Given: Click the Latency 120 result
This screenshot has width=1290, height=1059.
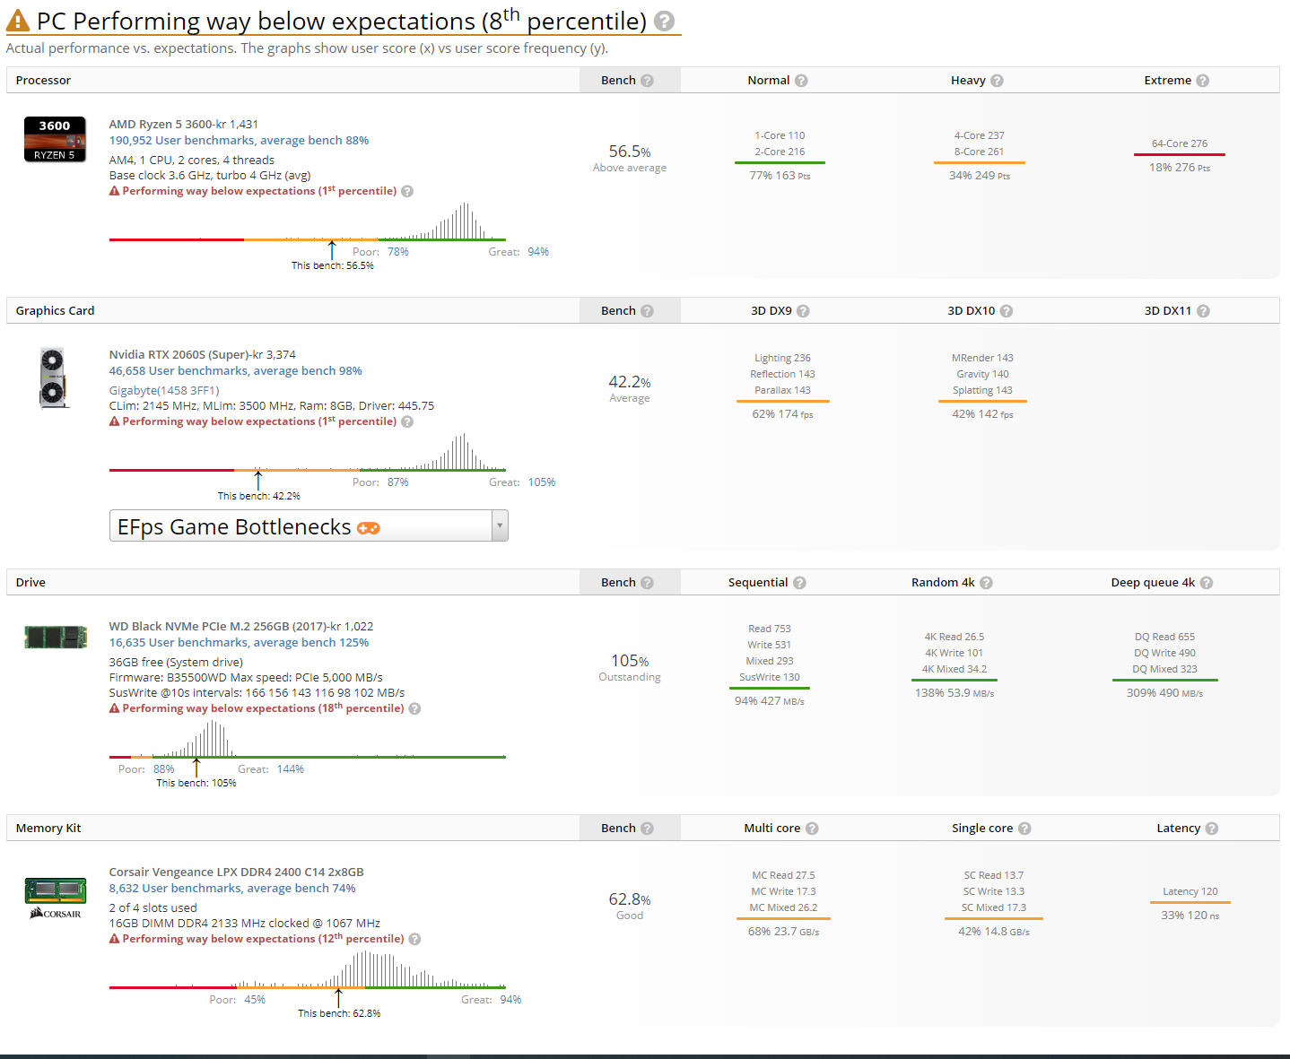Looking at the screenshot, I should coord(1190,892).
